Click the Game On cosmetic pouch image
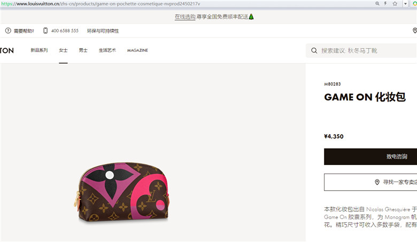 121,192
